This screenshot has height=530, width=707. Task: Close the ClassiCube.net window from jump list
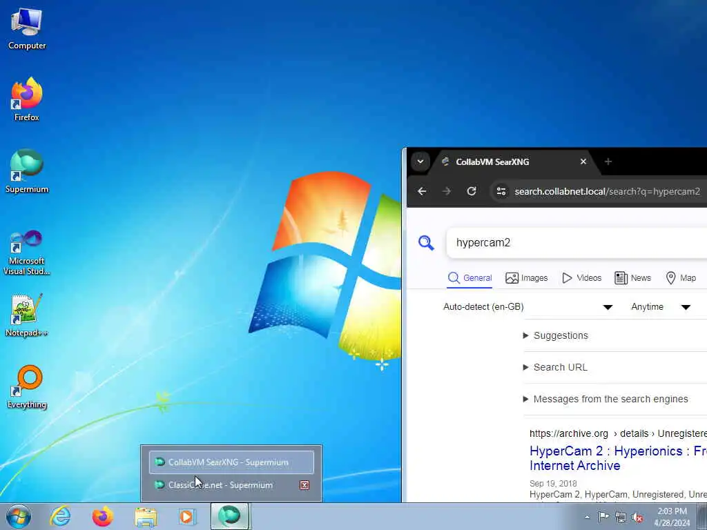(304, 485)
